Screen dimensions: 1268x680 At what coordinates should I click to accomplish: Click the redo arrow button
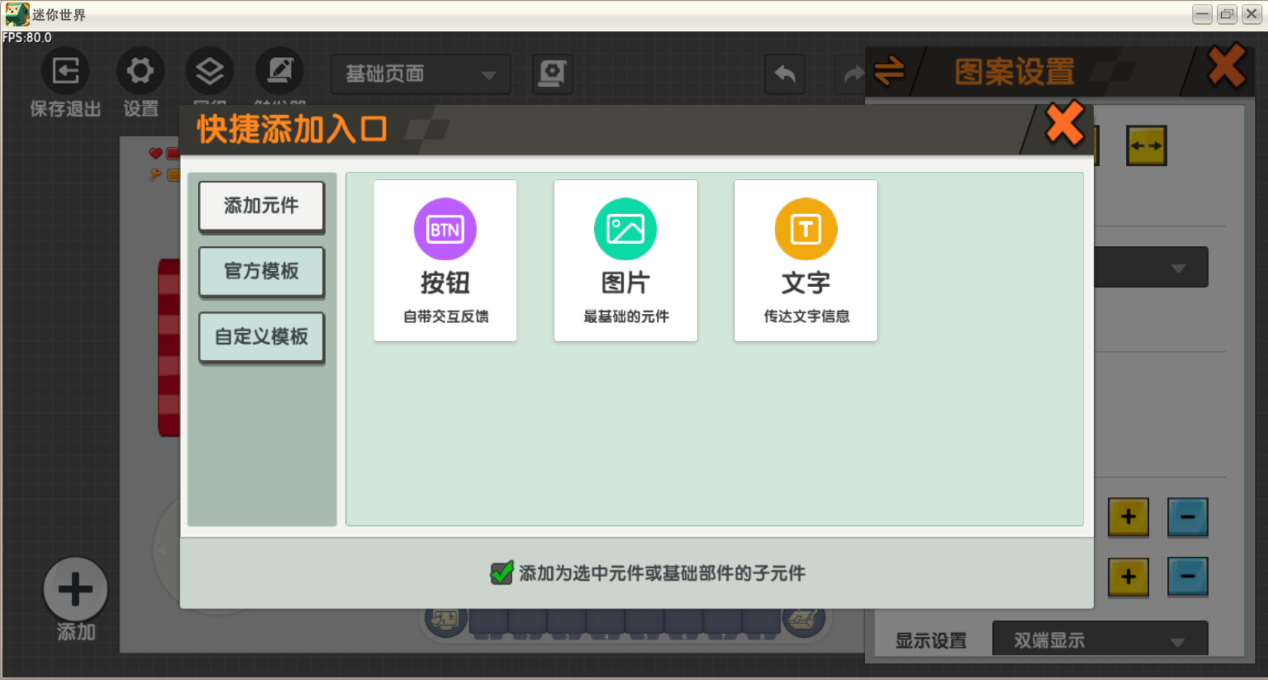pos(852,74)
